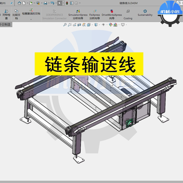Pin the menu bar with the pushpin

(11, 3)
